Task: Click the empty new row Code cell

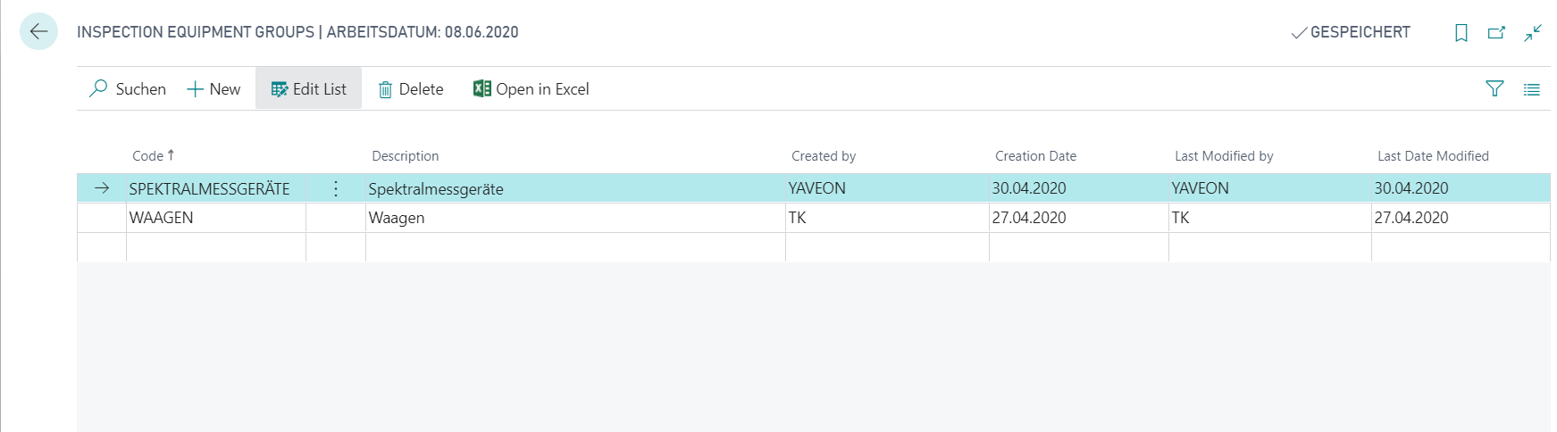Action: 216,247
